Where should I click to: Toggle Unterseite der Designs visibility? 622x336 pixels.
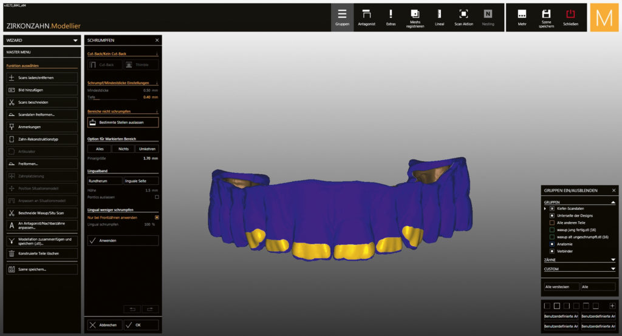click(552, 215)
